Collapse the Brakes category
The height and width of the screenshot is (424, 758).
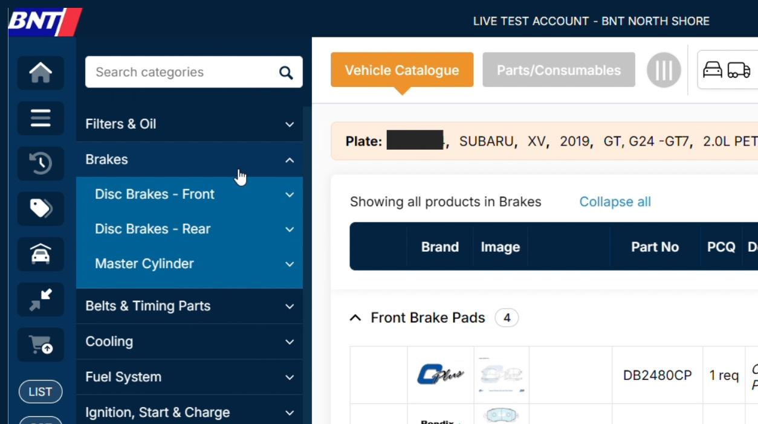(x=290, y=160)
